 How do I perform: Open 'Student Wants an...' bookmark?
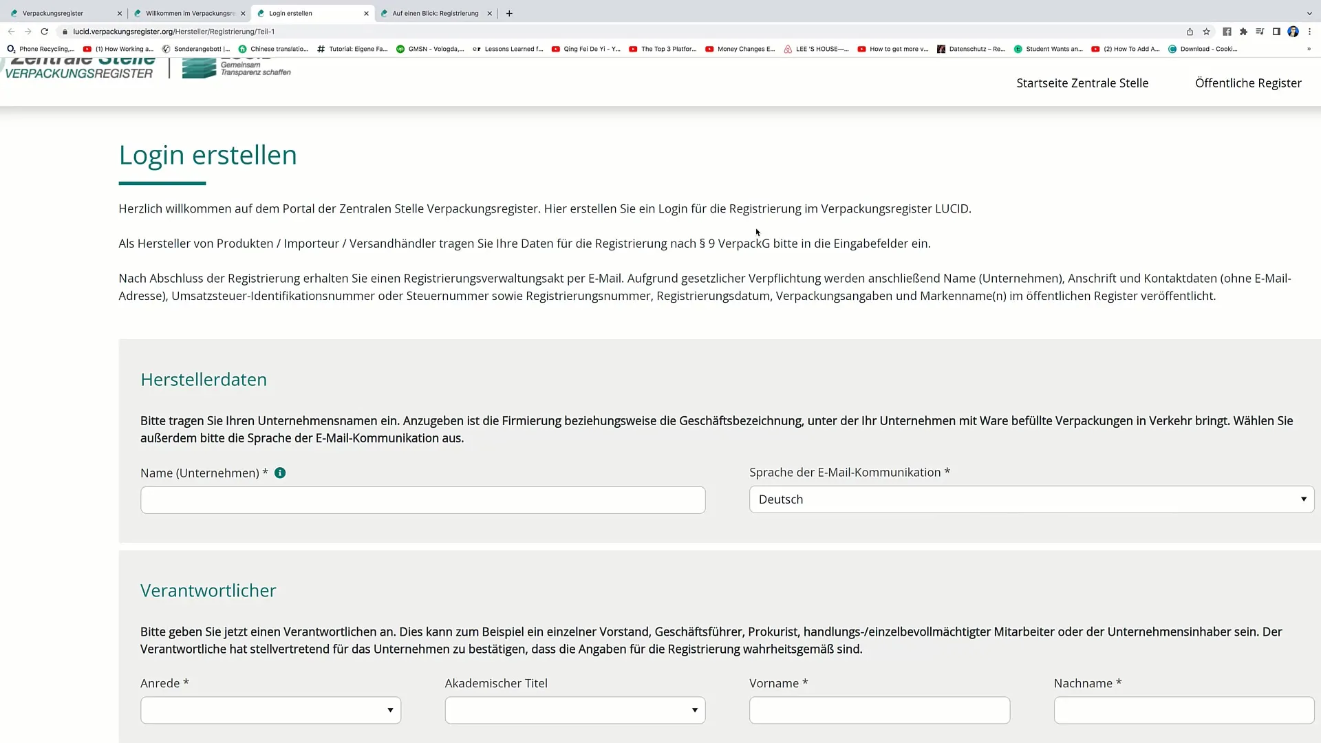coord(1049,49)
